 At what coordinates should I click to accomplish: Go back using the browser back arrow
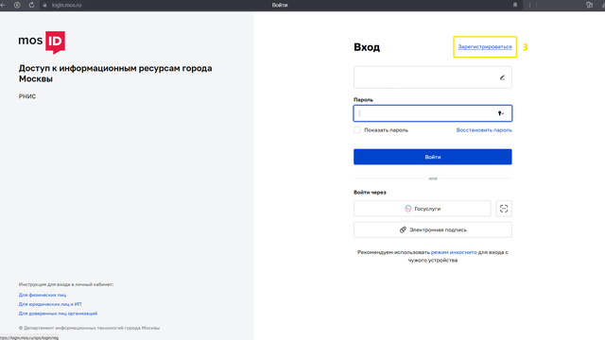(3, 5)
